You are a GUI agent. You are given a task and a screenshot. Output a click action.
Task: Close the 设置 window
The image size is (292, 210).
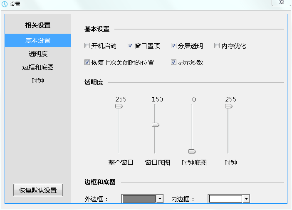pyautogui.click(x=281, y=2)
